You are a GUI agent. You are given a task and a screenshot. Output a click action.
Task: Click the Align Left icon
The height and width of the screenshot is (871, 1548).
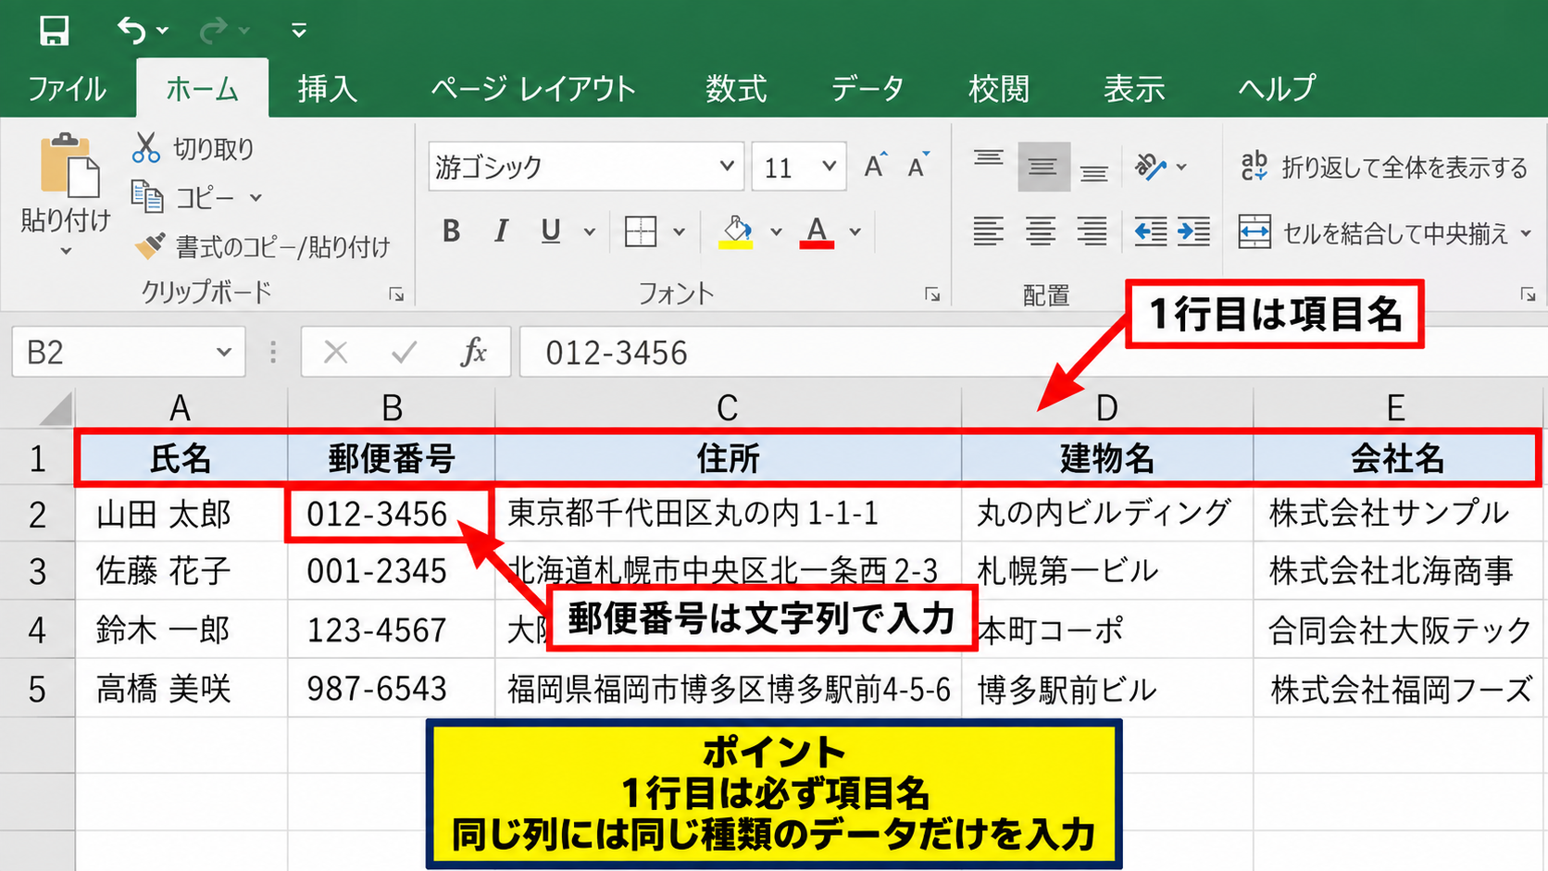[988, 231]
